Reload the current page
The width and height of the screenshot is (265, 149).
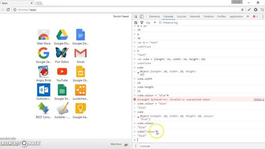pos(8,10)
